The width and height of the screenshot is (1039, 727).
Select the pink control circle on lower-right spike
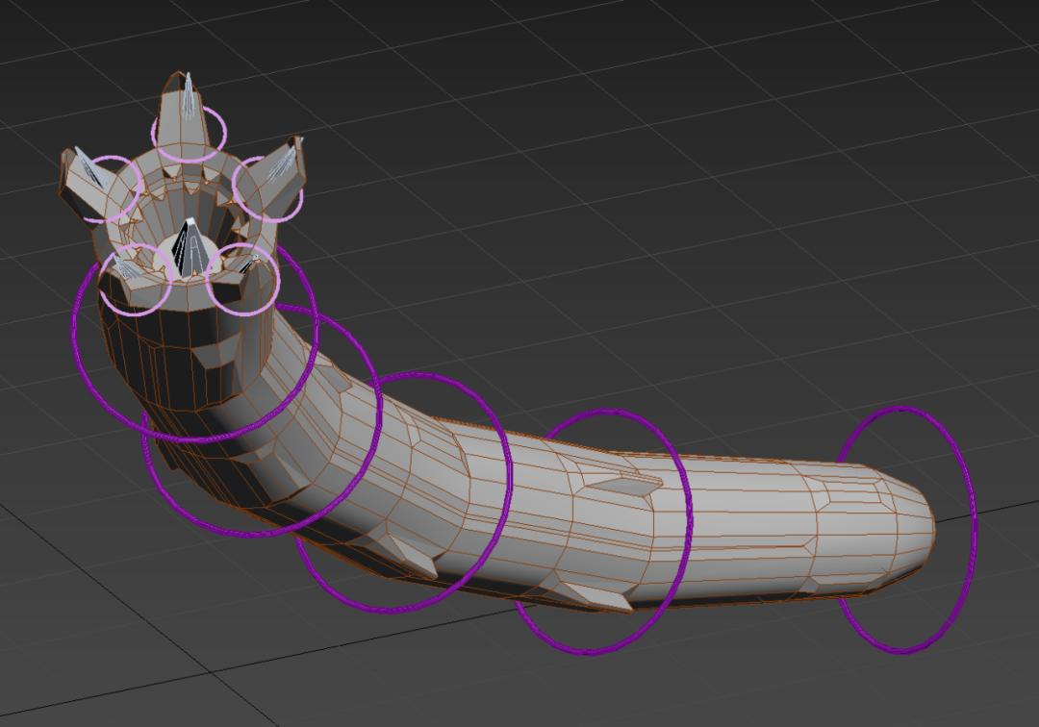click(242, 280)
